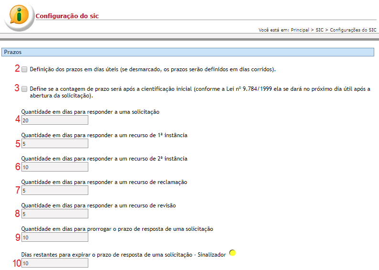Click the Sinalizador dias restantes field
379x270 pixels.
click(x=55, y=263)
